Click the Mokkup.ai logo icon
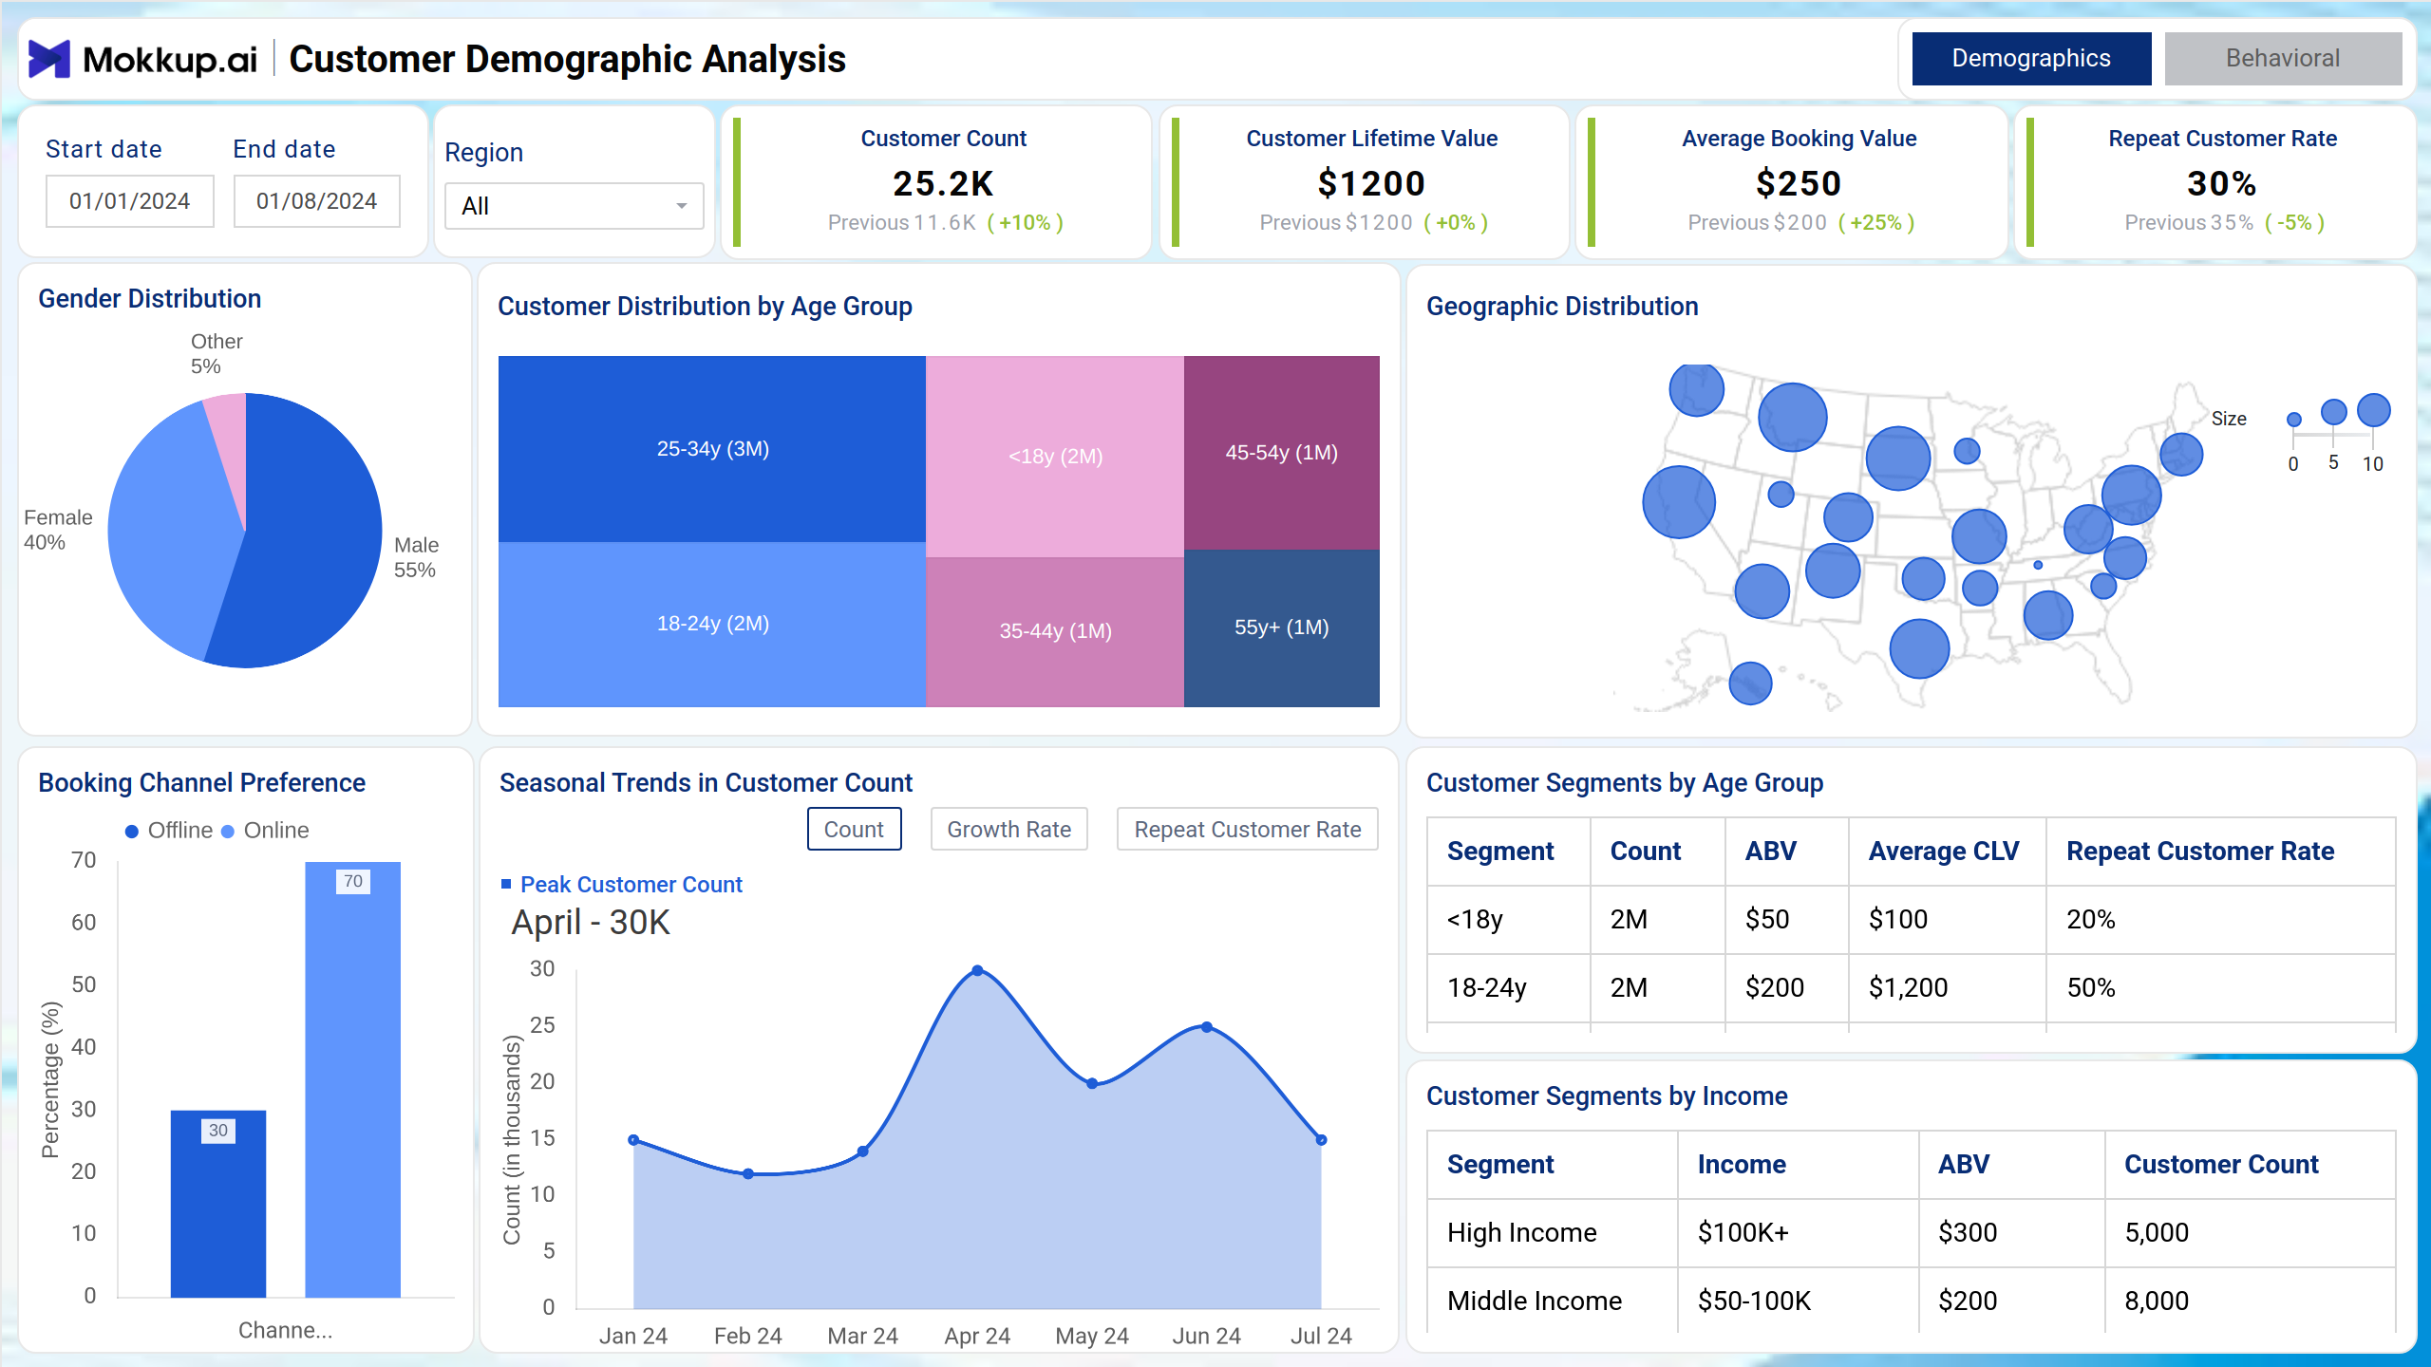 tap(49, 59)
